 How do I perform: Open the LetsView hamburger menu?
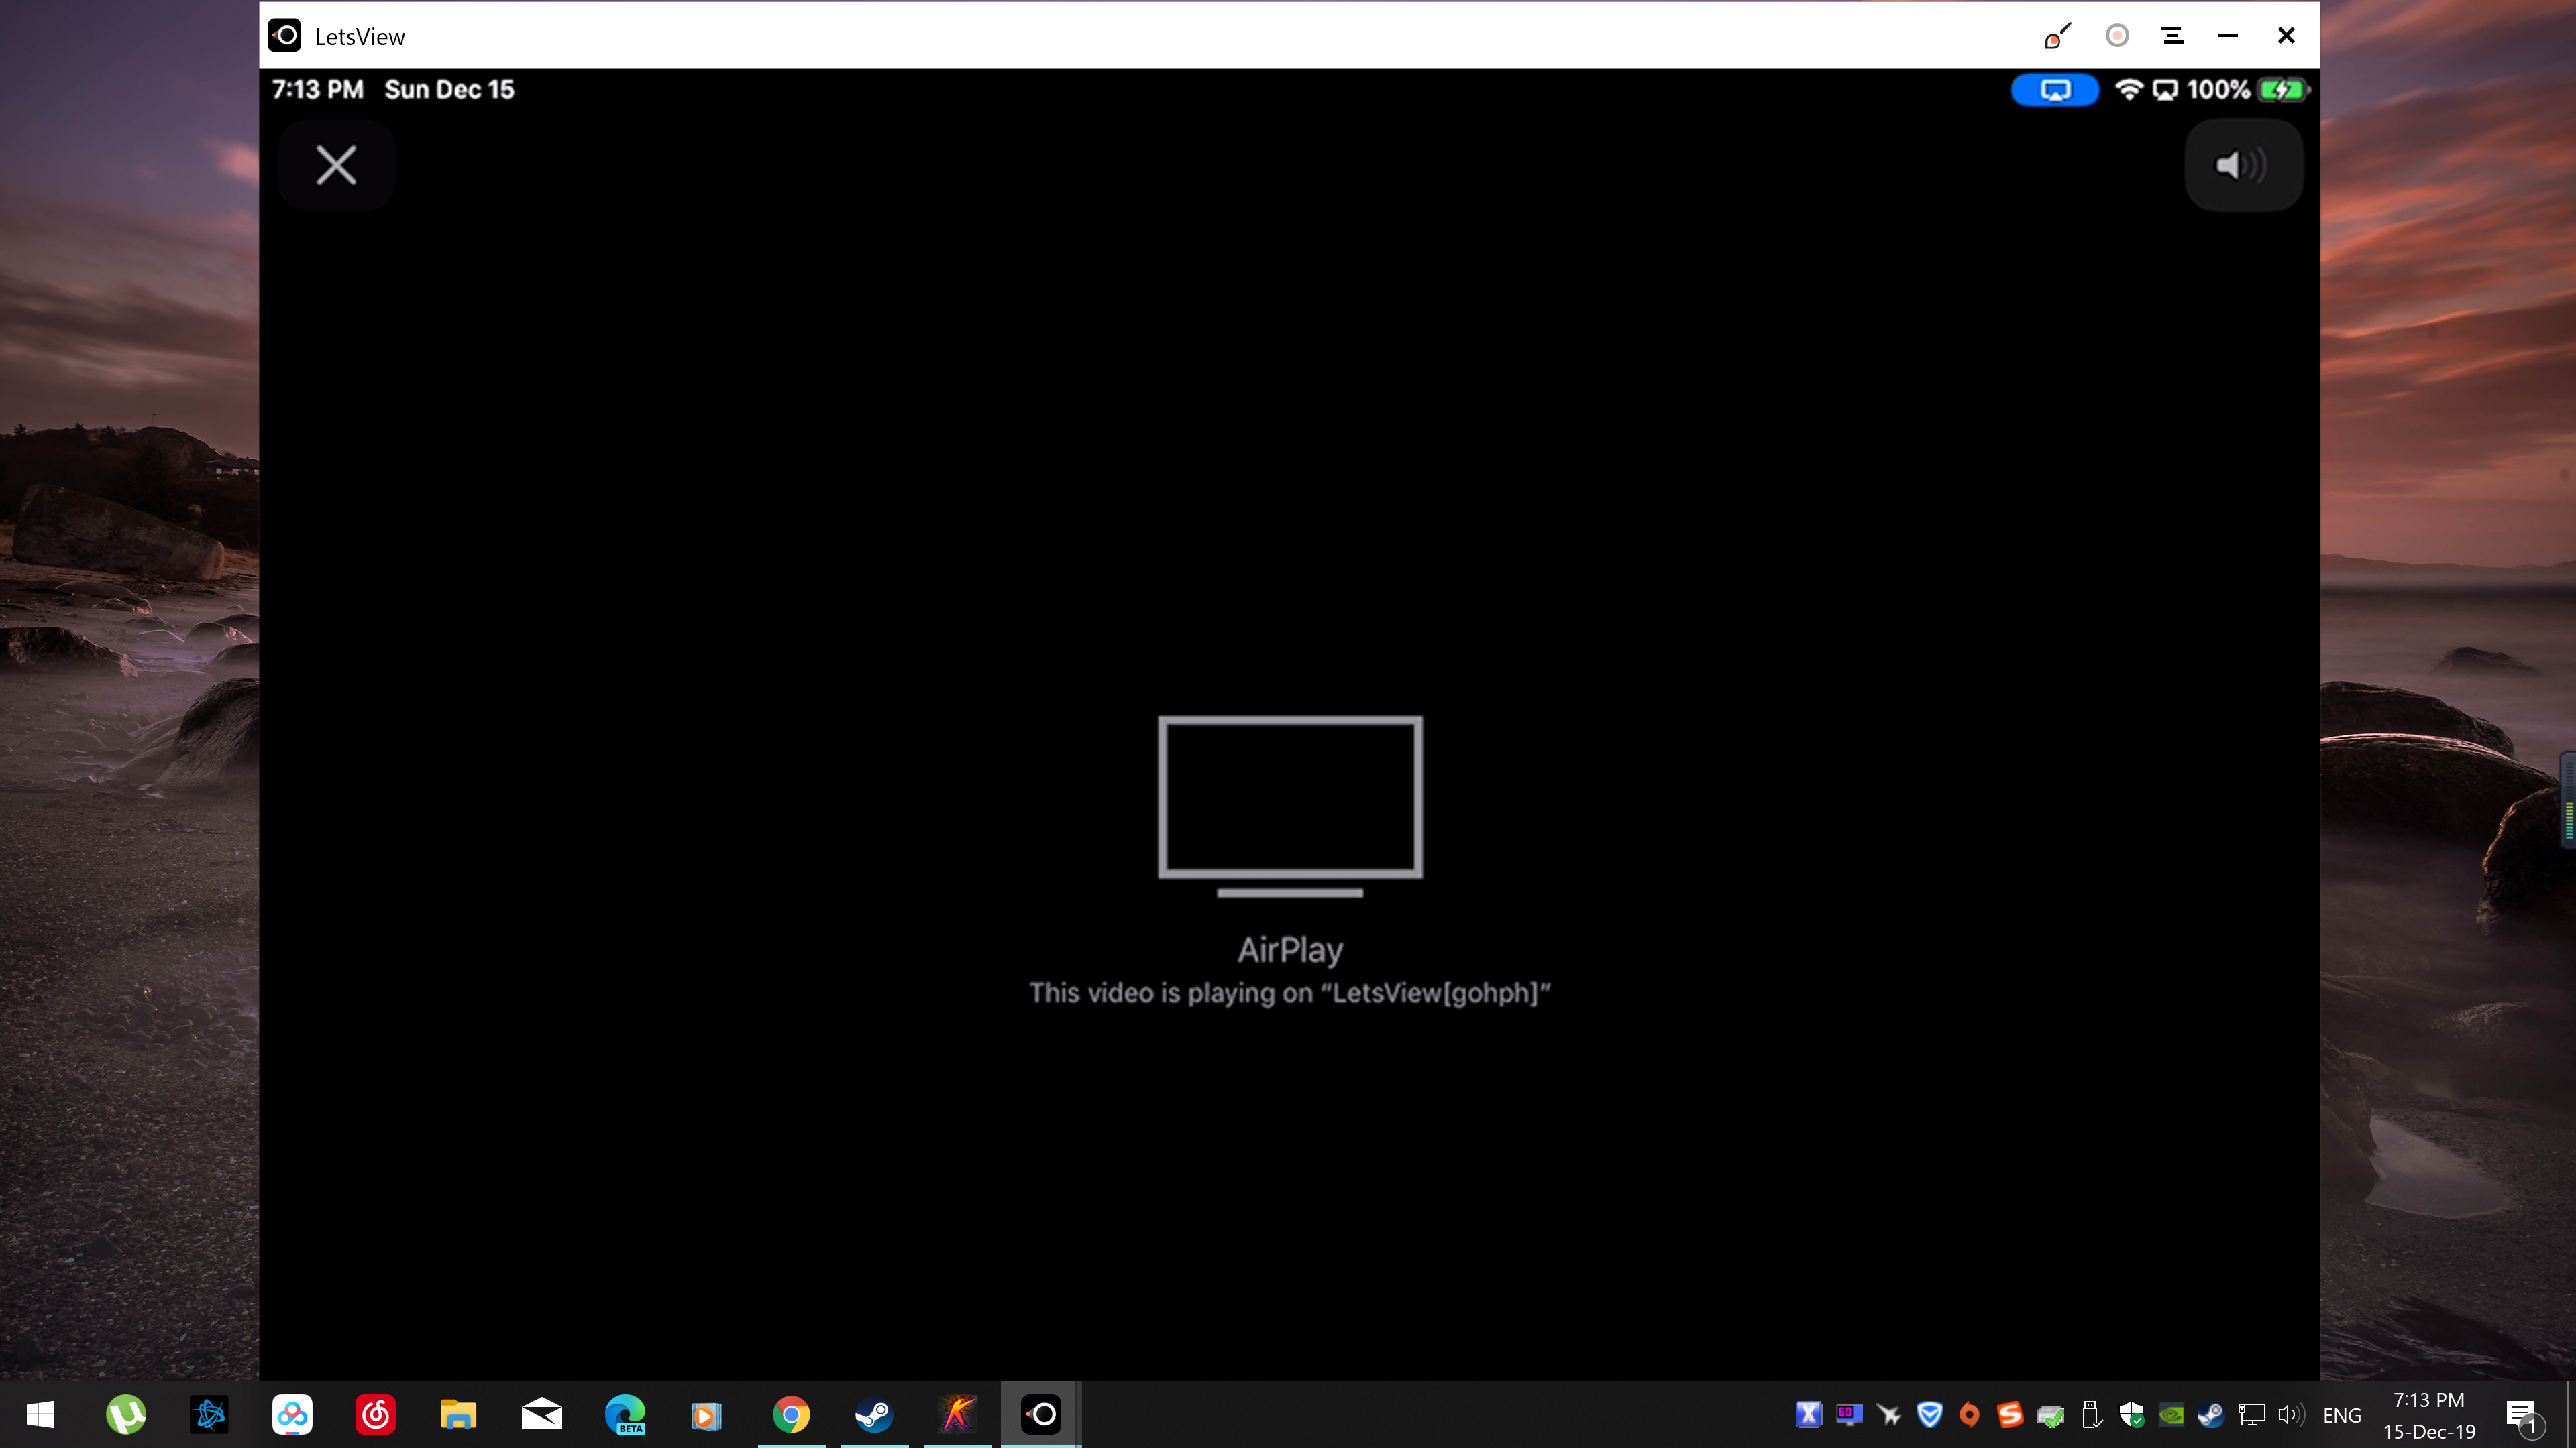click(x=2172, y=36)
